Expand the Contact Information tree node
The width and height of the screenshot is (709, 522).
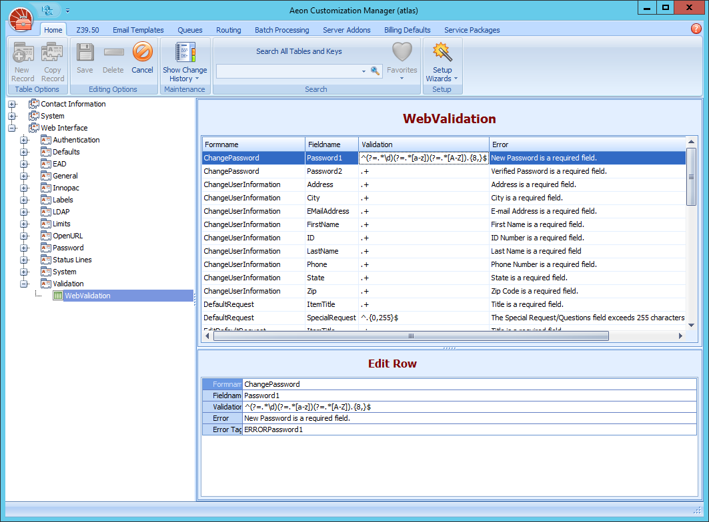pos(12,104)
